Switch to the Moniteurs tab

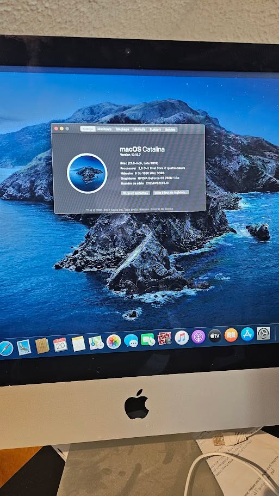(x=104, y=129)
